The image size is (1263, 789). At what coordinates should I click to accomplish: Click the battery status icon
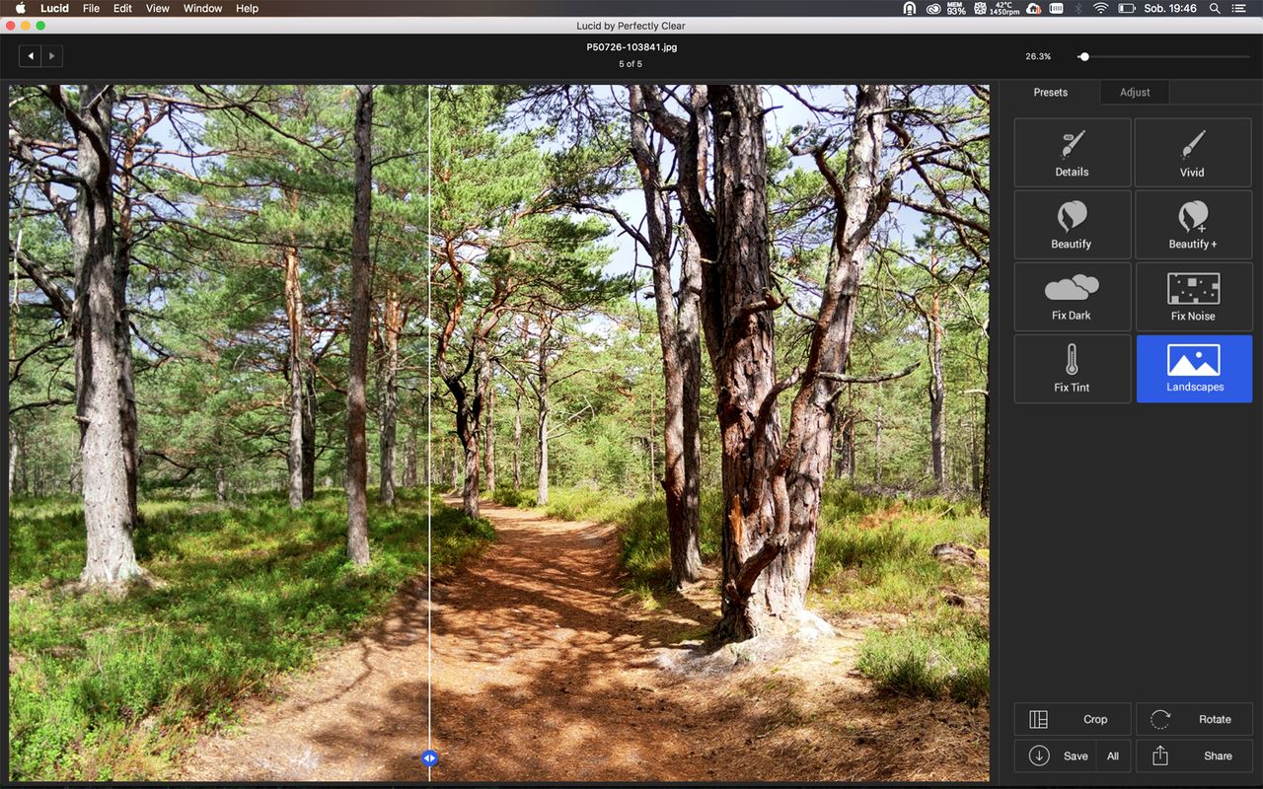point(1127,8)
